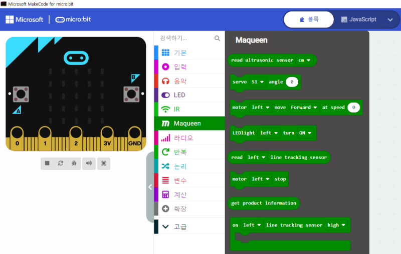Open the LED category
Viewport: 401px width, 254px height.
click(189, 95)
